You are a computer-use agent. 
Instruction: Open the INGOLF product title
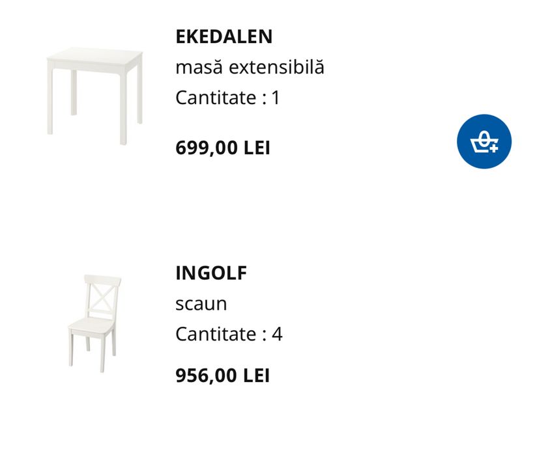[x=211, y=273]
